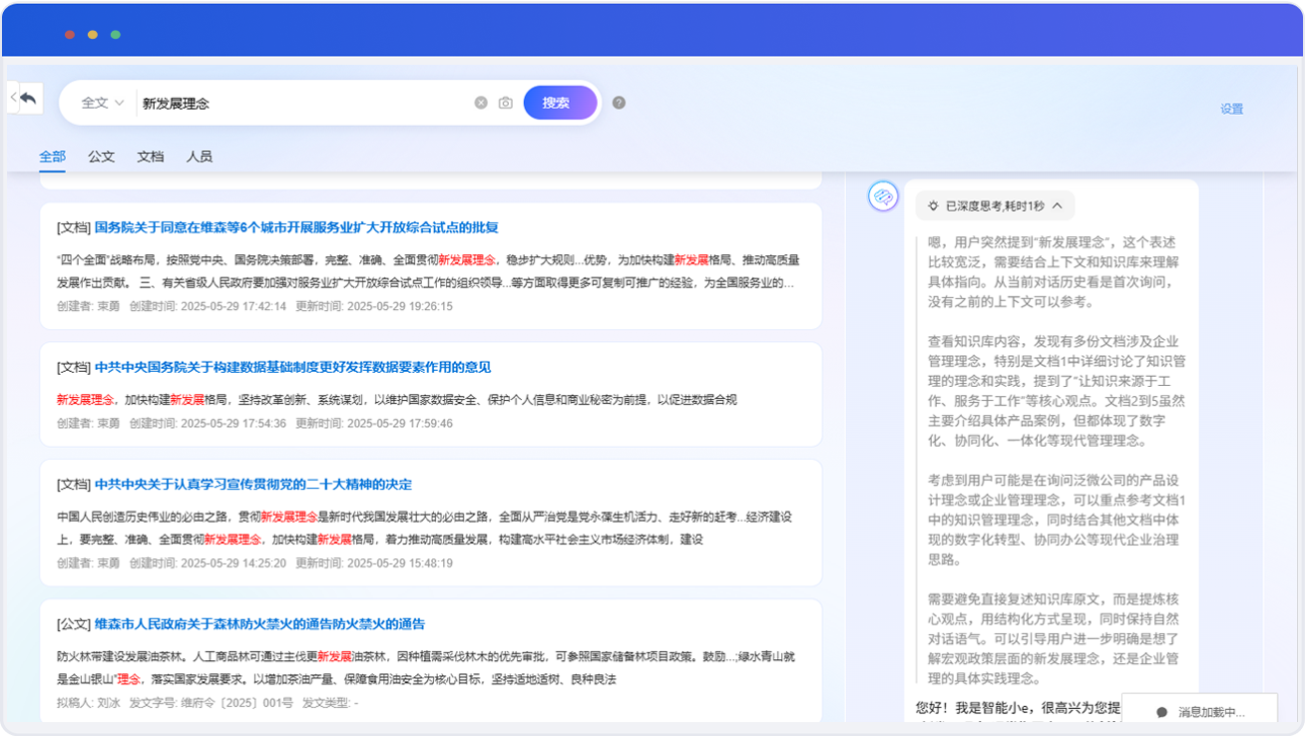Click the lightbulb deep thinking icon
This screenshot has width=1305, height=736.
pos(933,206)
